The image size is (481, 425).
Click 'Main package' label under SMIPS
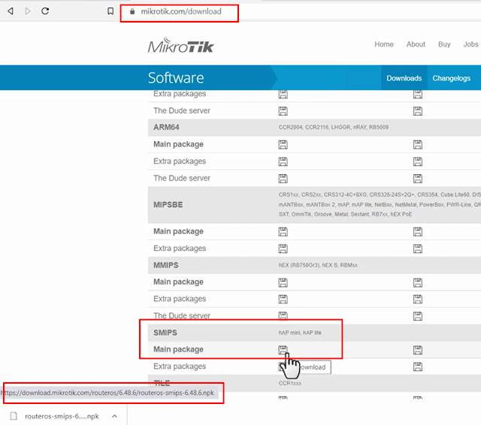[x=178, y=349]
